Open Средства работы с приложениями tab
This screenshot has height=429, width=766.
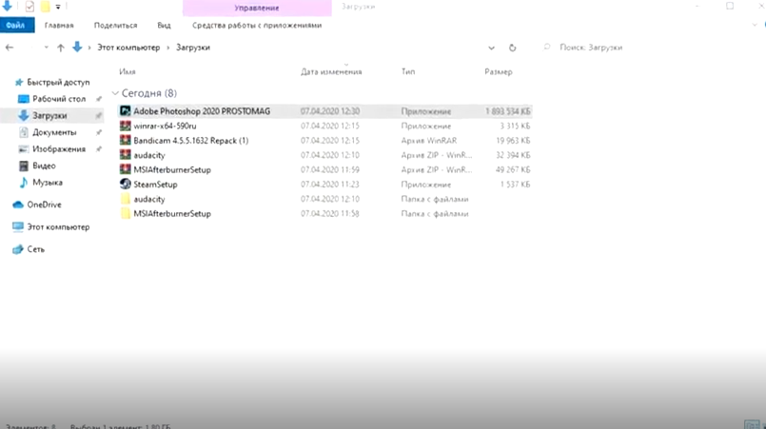257,26
